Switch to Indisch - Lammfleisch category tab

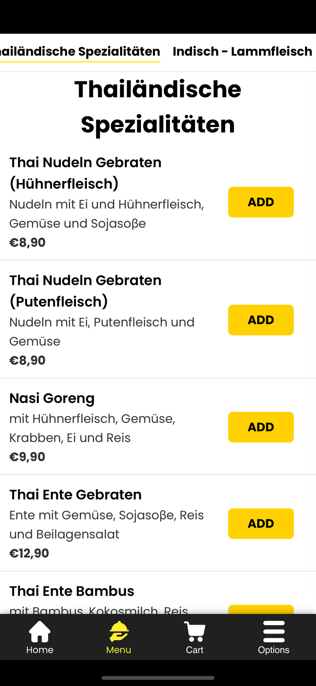click(242, 51)
